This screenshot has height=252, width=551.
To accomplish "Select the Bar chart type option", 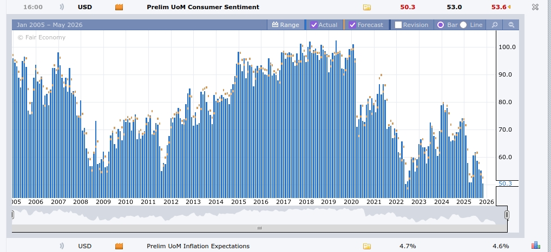I will (x=440, y=25).
